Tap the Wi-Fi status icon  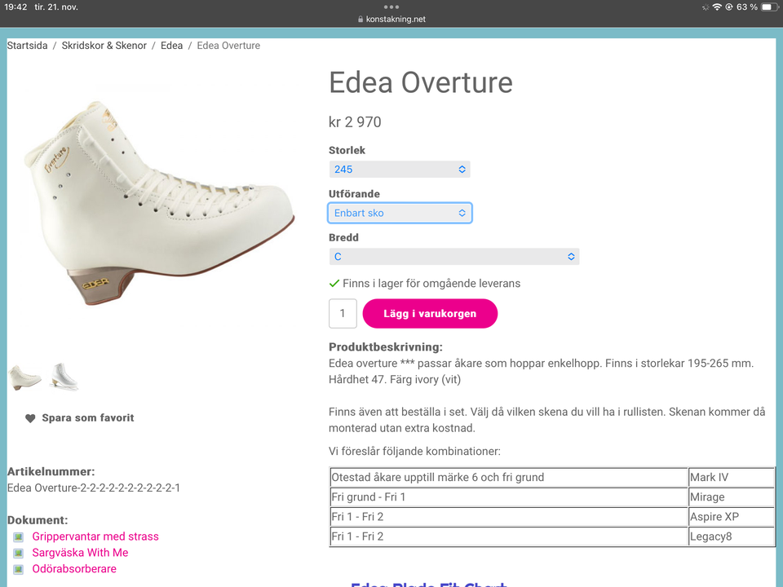coord(717,7)
